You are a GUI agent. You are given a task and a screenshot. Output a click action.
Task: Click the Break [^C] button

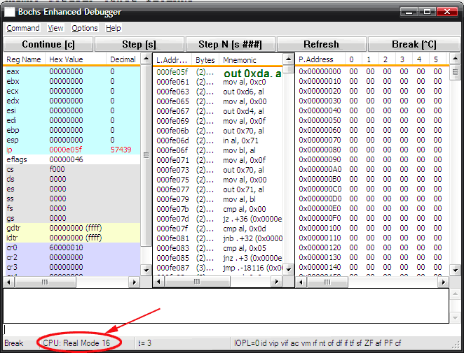point(414,44)
